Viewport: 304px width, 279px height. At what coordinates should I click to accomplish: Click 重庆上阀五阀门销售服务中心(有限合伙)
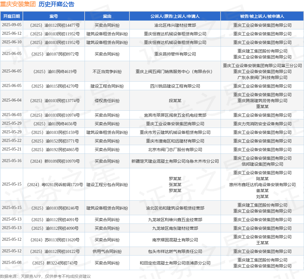pos(175,71)
